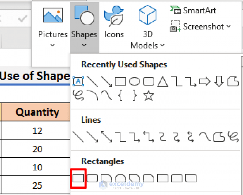Select the Down Arrow block shape
Image resolution: width=243 pixels, height=195 pixels.
coord(219,81)
